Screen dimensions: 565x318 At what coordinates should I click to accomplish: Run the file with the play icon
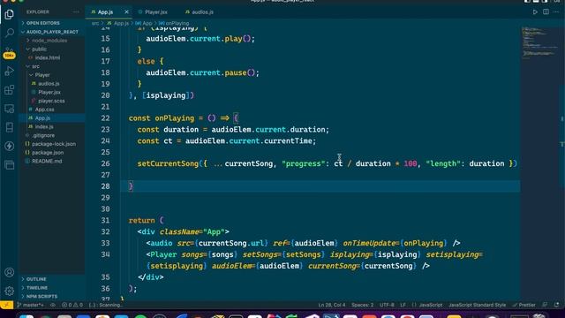click(x=535, y=11)
